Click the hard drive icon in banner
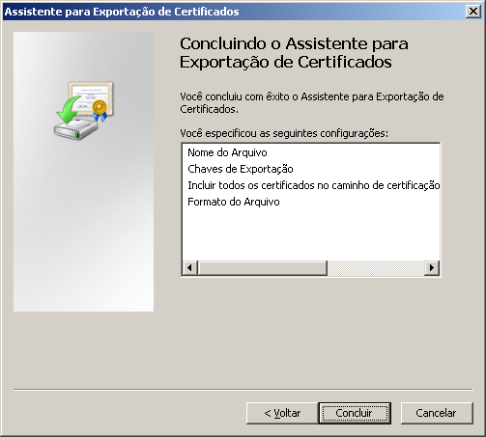 pyautogui.click(x=75, y=128)
